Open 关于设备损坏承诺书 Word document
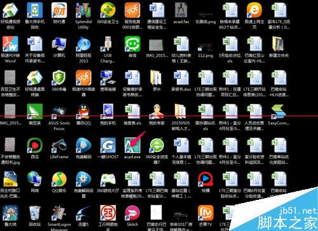This screenshot has width=318, height=231. tap(35, 44)
